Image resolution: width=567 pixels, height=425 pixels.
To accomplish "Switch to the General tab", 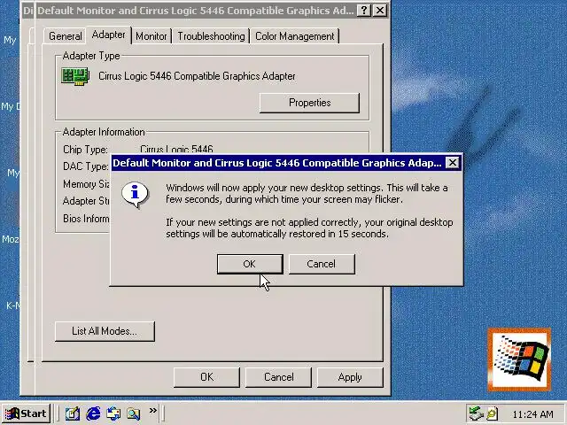I will (65, 36).
